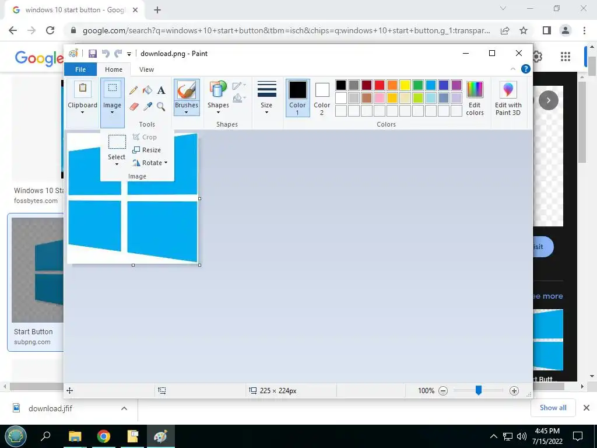Click the Redo arrow in Paint title bar
The image size is (597, 448).
click(x=118, y=54)
